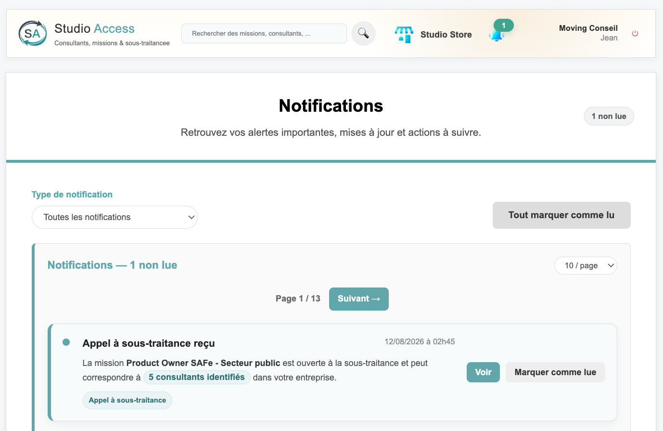Click the Studio Access title text
Viewport: 663px width, 431px height.
click(x=94, y=28)
